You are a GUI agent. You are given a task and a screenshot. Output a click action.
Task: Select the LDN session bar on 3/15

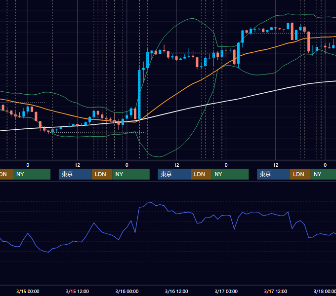click(102, 174)
